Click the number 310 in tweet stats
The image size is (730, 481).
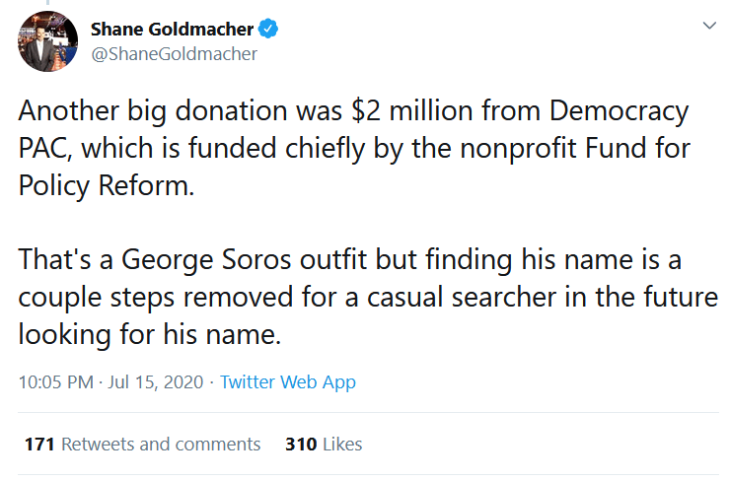point(300,445)
